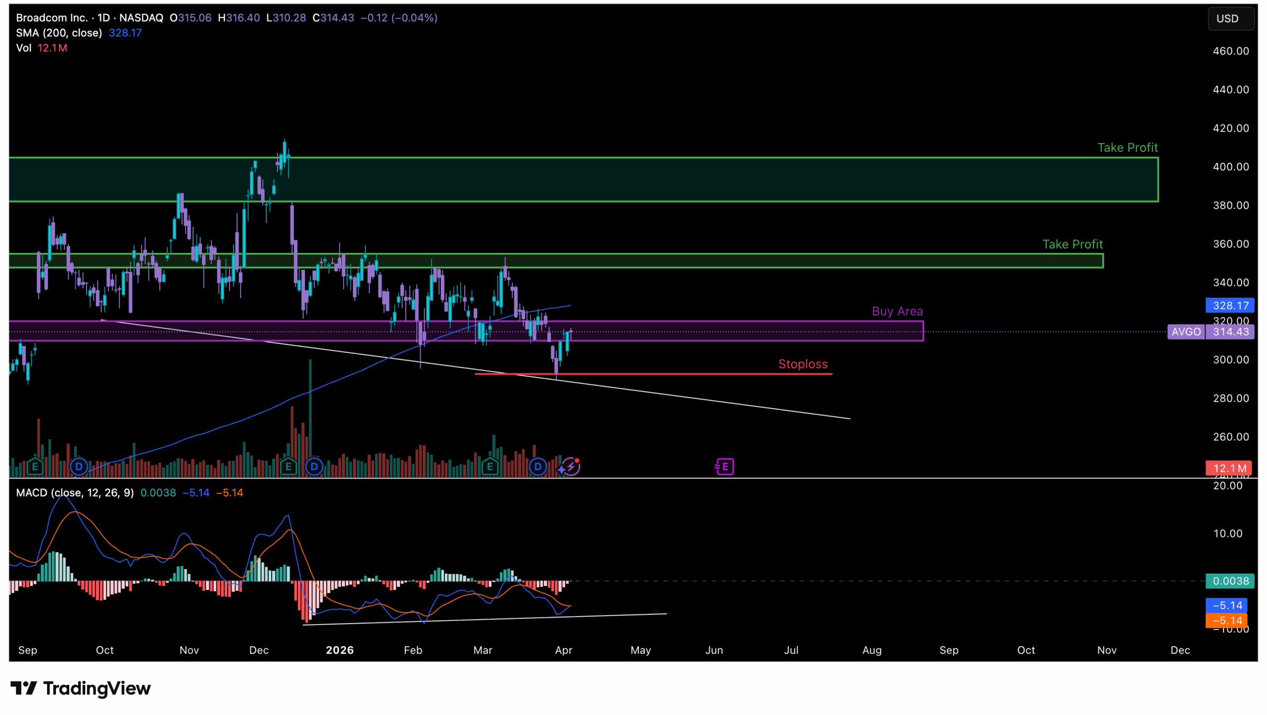Screen dimensions: 1267x715
Task: Click the late-March dividend D marker
Action: pos(537,466)
